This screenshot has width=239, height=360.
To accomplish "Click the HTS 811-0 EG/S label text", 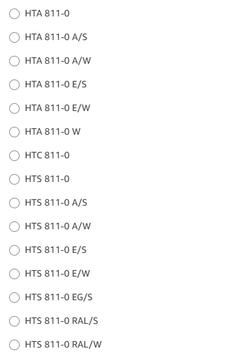I will [x=59, y=298].
